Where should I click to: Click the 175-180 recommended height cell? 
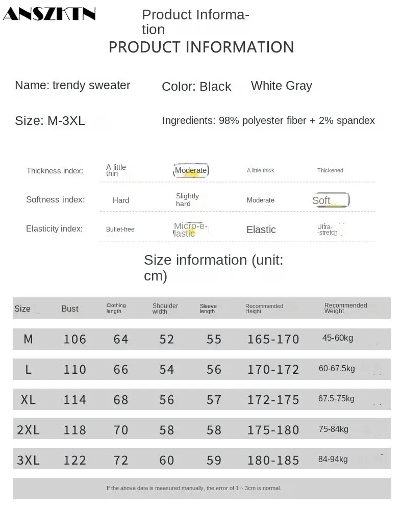[273, 430]
